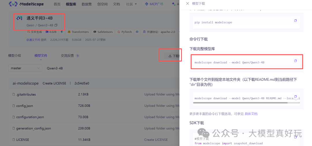Open the .gitattributes file

[x=26, y=95]
